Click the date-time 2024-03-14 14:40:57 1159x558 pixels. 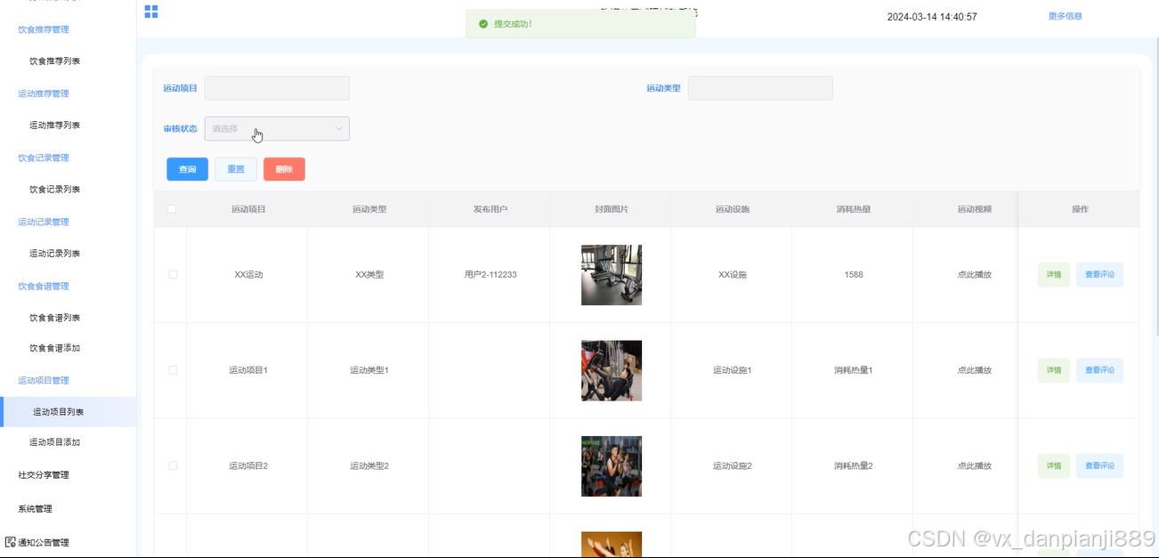click(932, 17)
